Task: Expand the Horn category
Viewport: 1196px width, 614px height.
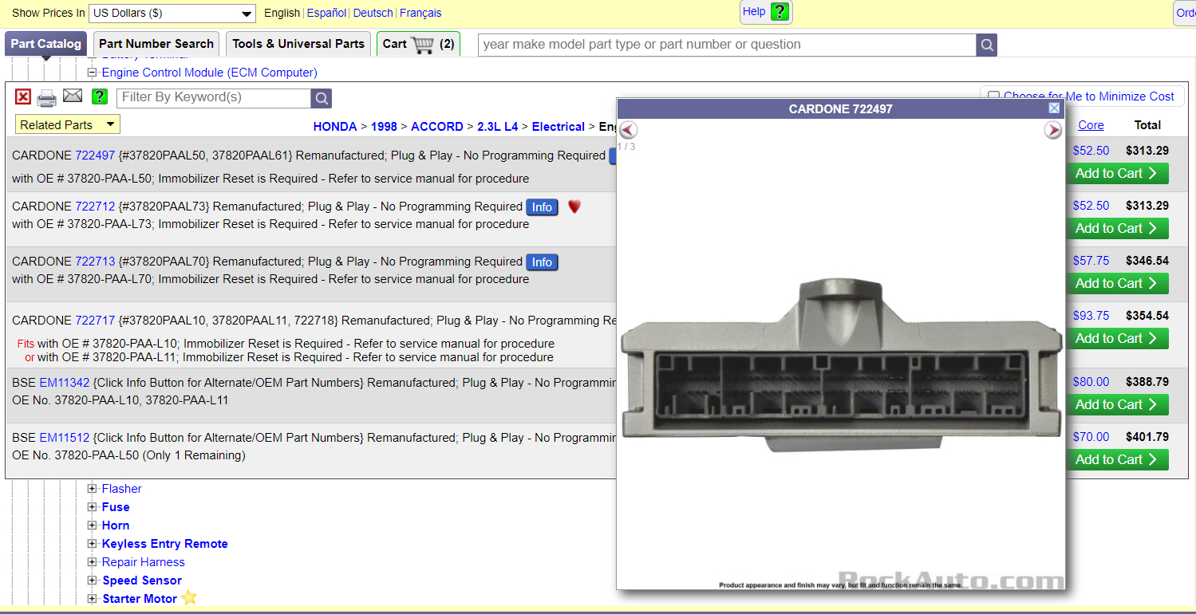Action: coord(93,525)
